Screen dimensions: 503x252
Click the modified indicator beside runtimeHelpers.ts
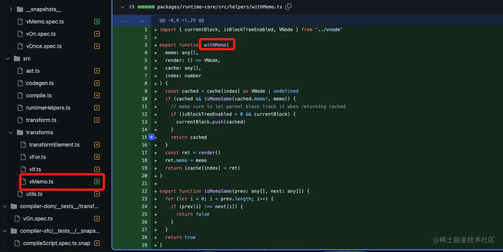coord(97,108)
